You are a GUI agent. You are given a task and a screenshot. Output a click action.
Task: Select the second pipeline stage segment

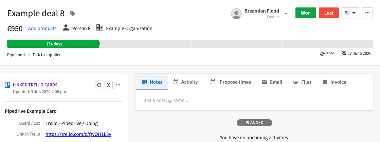tap(145, 44)
